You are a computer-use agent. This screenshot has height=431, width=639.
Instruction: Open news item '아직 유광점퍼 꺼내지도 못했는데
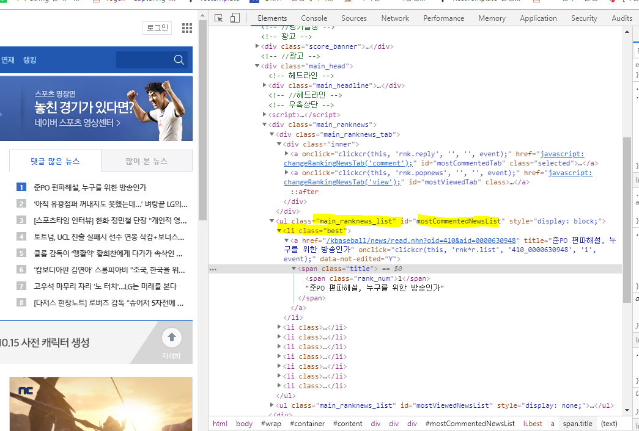pos(111,204)
